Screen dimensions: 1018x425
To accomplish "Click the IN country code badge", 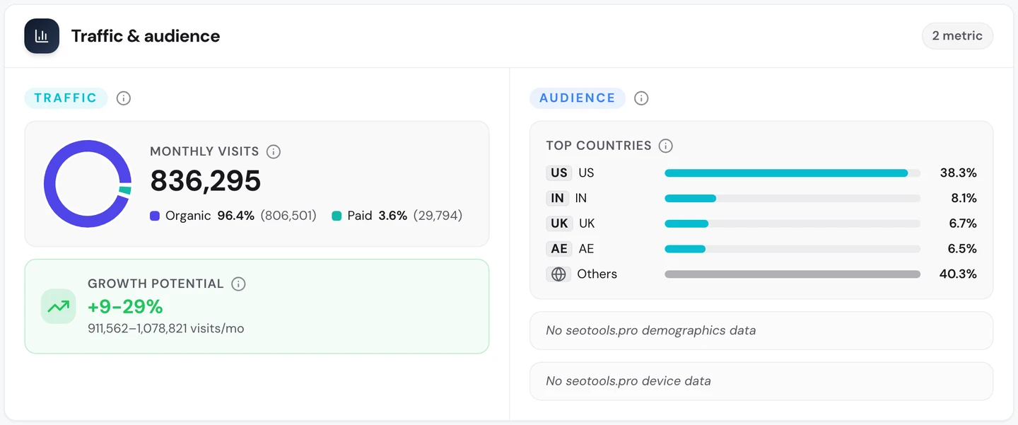I will pos(558,198).
